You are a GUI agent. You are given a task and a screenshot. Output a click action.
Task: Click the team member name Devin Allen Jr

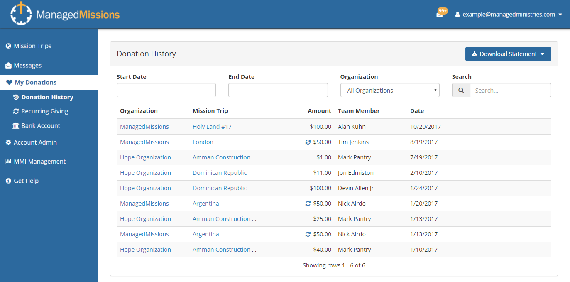pyautogui.click(x=356, y=188)
